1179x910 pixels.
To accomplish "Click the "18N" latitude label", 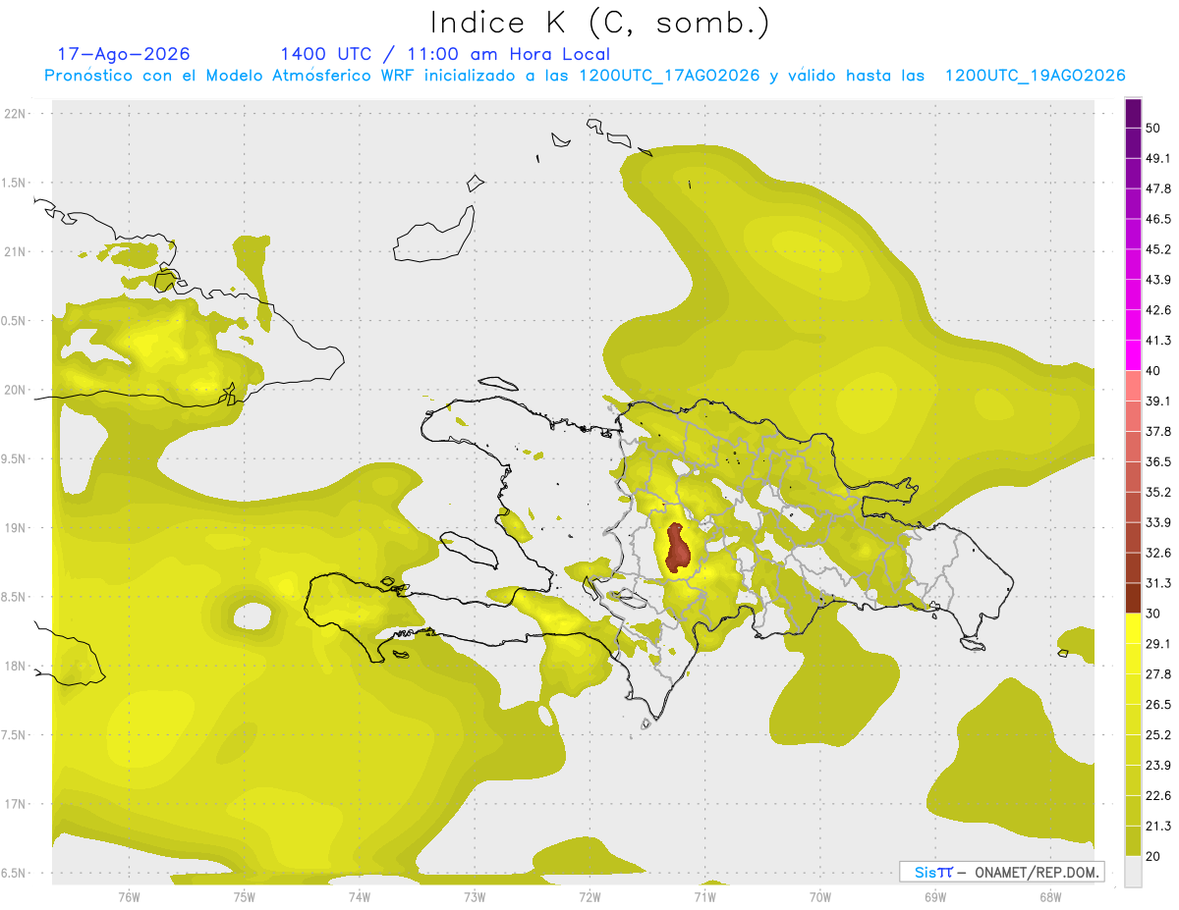I will [15, 667].
